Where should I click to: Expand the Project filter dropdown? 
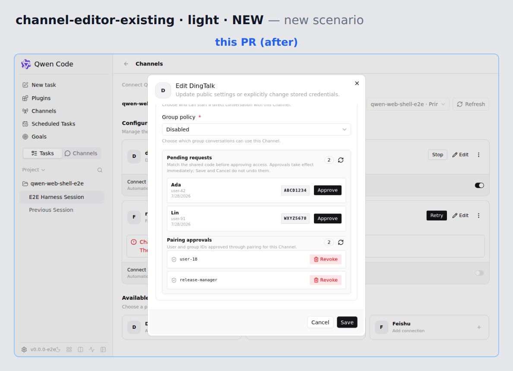click(34, 170)
